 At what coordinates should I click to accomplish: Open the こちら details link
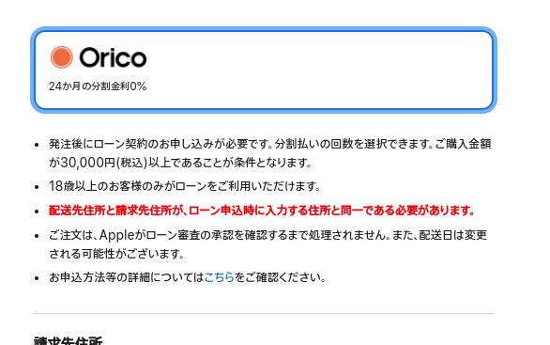click(220, 277)
